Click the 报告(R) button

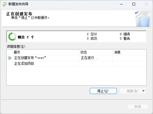(x=130, y=91)
